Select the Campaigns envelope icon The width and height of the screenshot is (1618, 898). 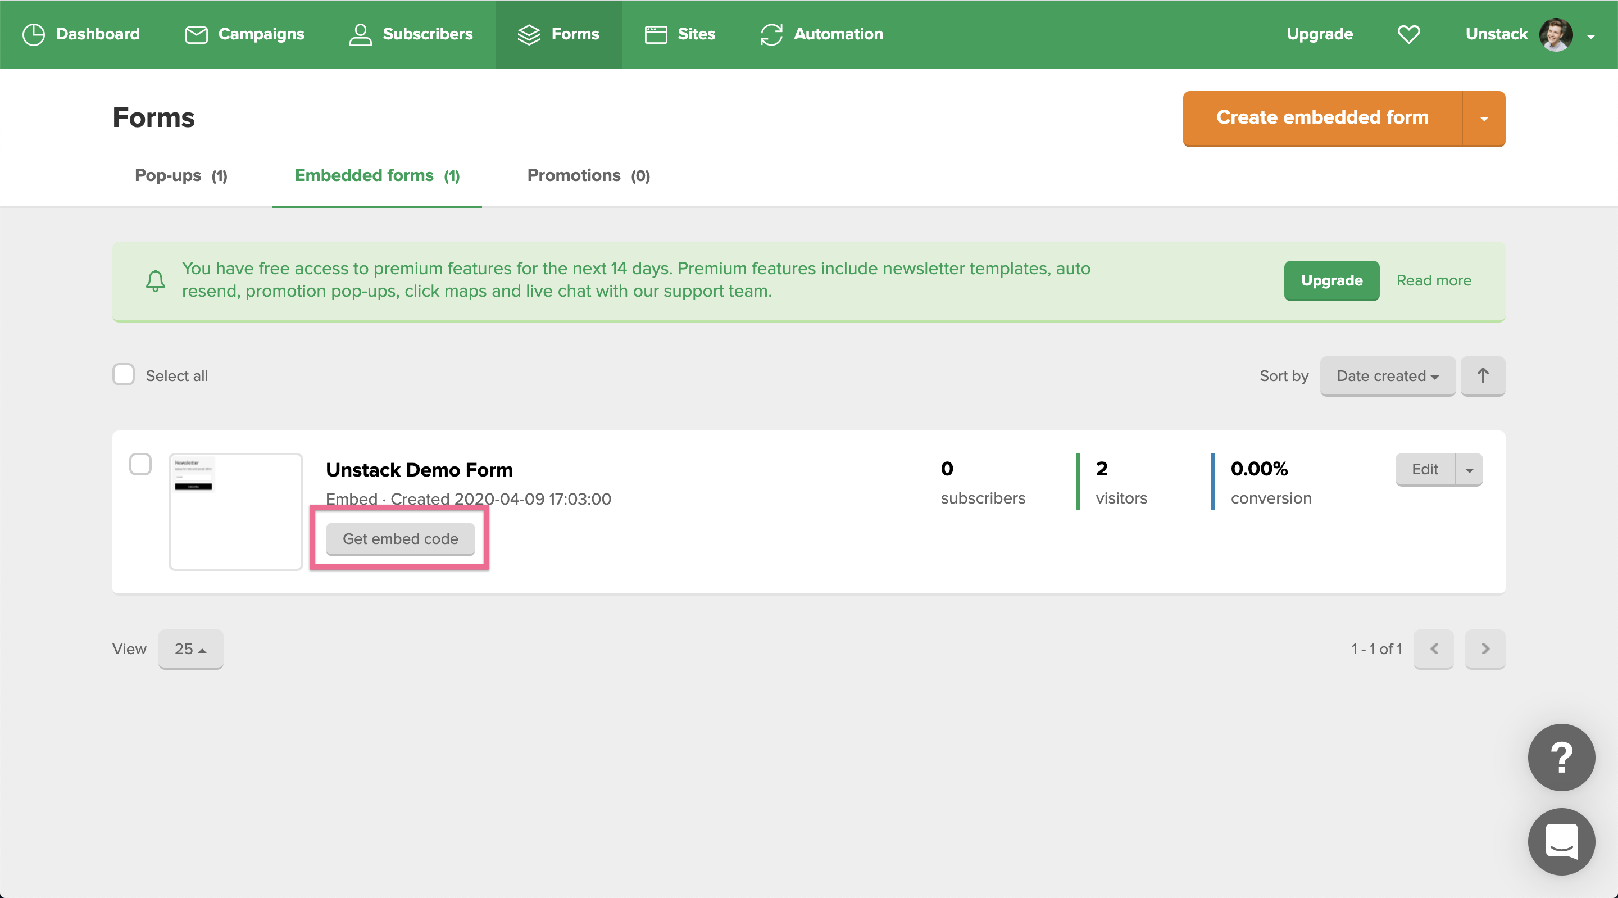(x=196, y=35)
